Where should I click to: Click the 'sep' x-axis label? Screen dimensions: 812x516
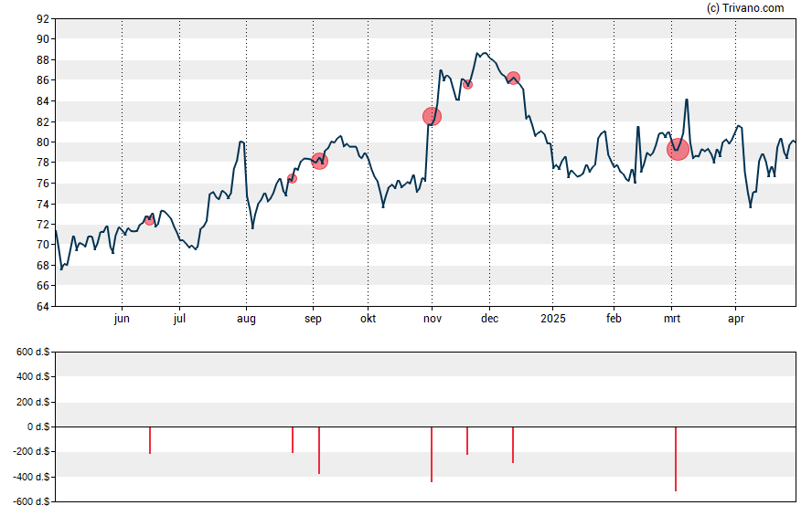pyautogui.click(x=313, y=319)
